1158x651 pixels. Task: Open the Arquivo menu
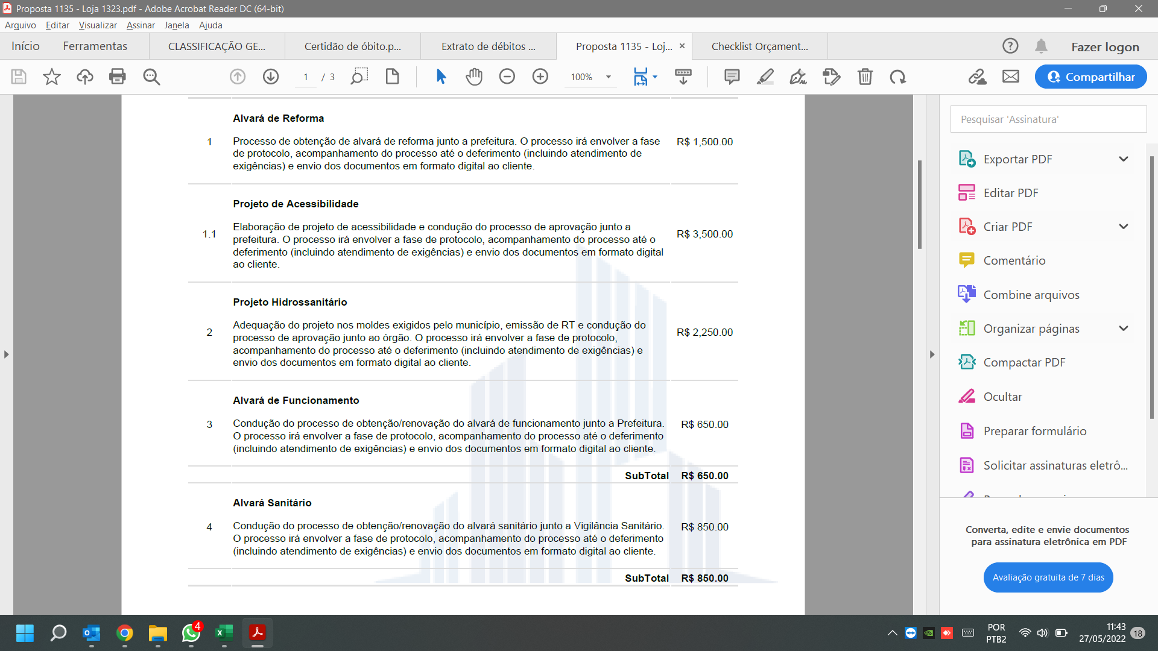[x=21, y=25]
